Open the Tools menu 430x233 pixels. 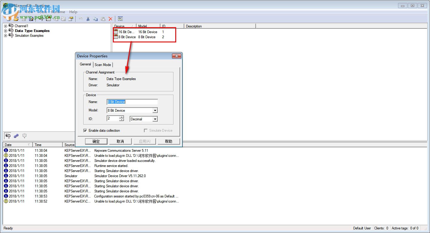42,12
